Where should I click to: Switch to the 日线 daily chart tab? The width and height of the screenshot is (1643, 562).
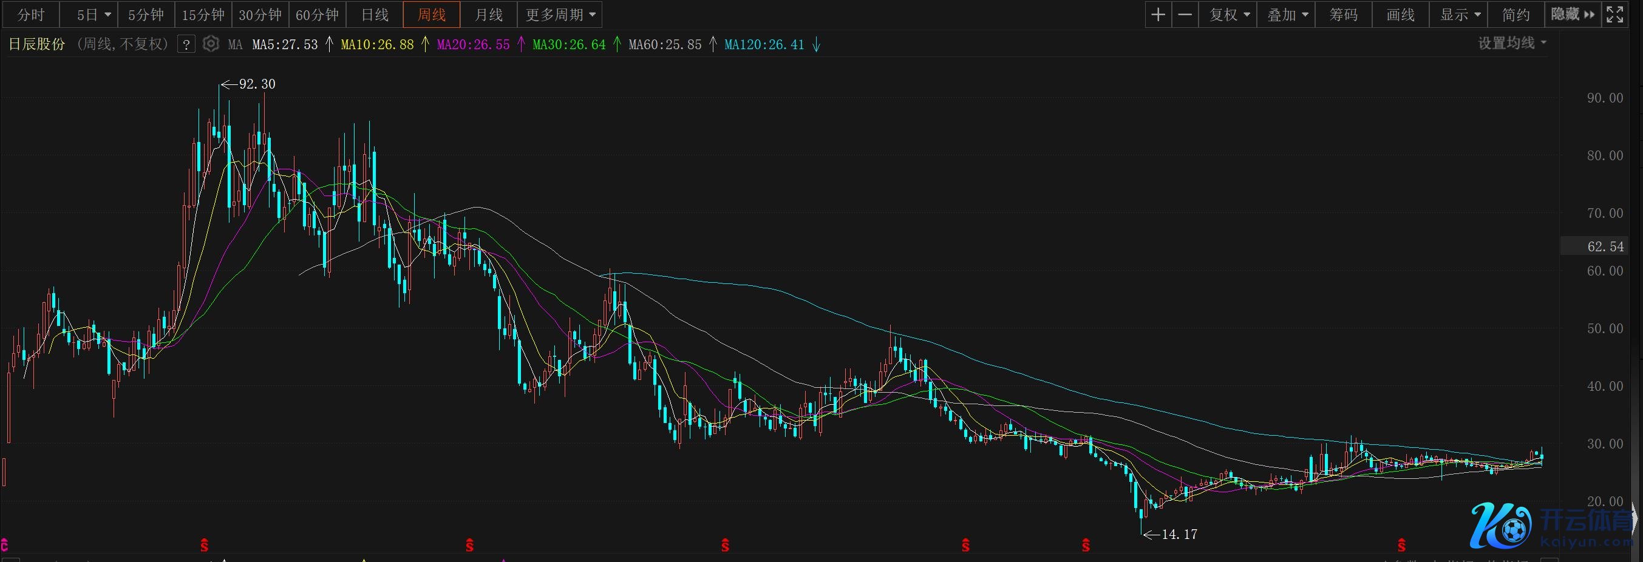(375, 15)
